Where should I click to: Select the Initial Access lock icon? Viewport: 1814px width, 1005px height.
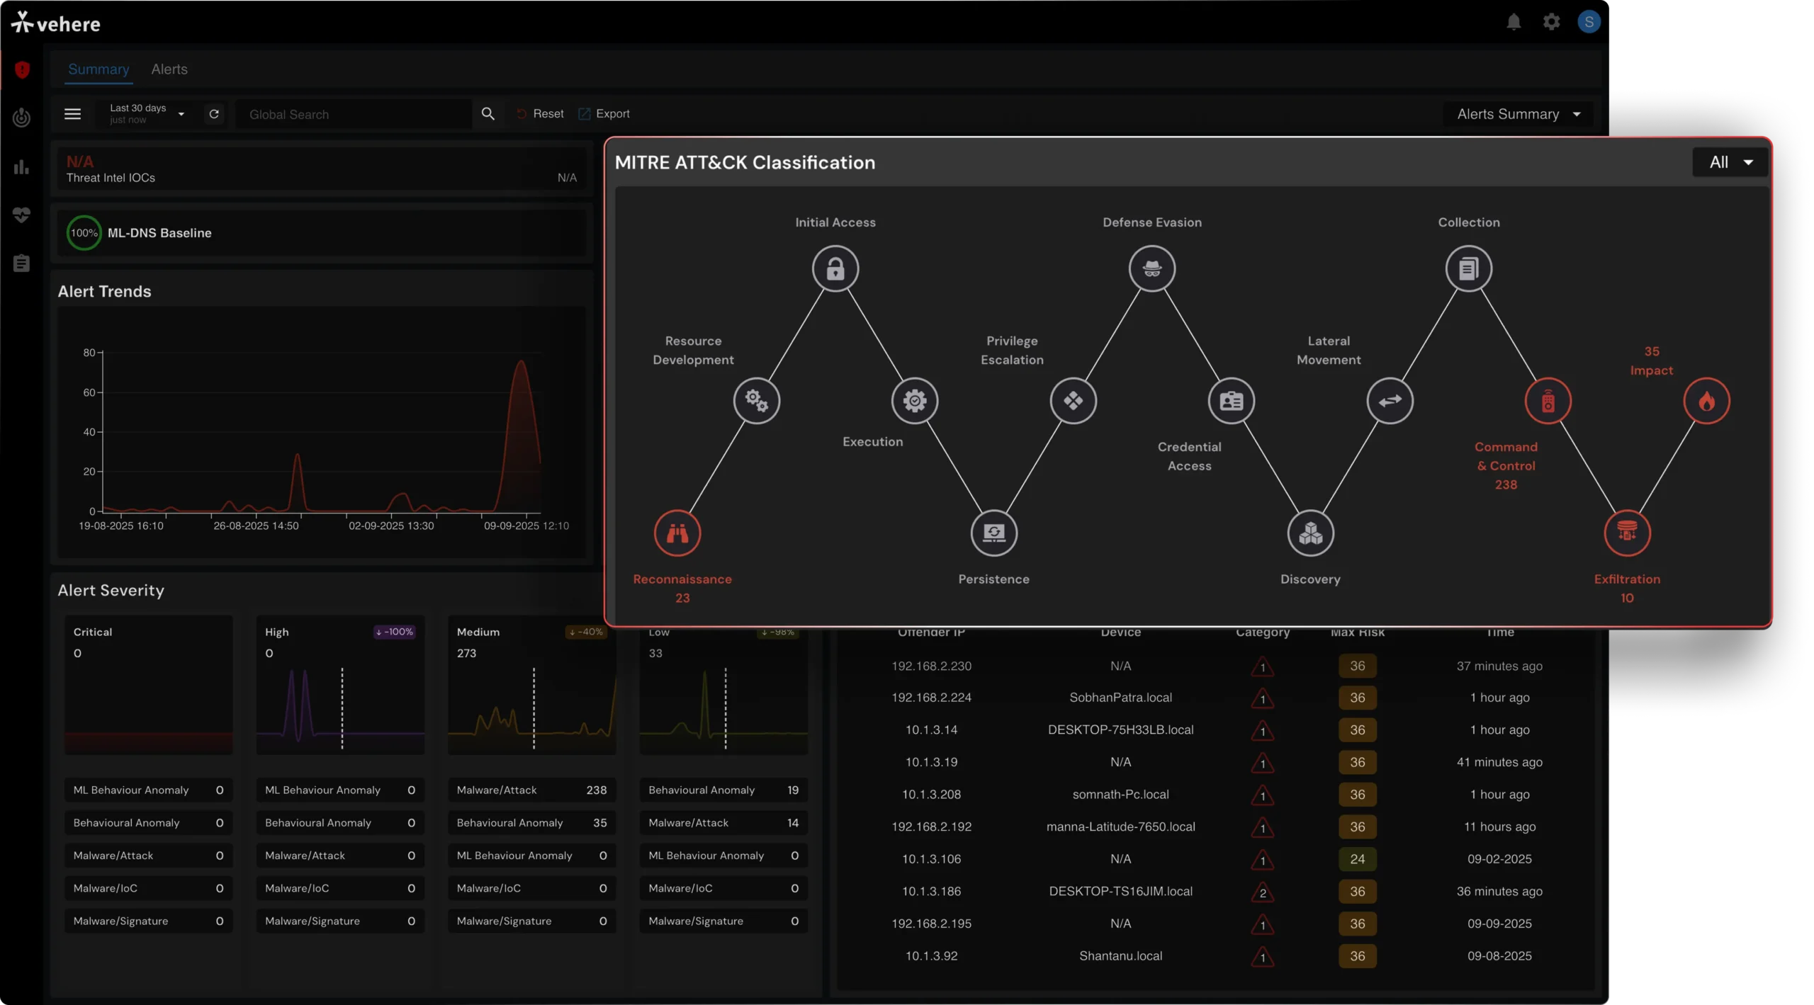(835, 268)
